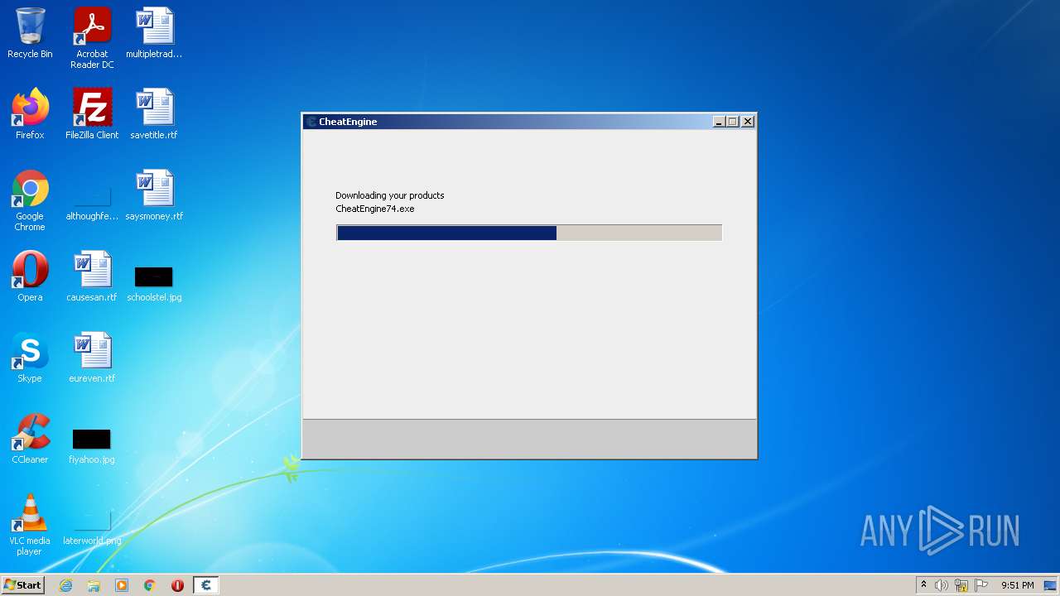
Task: Click the CheatEngine window title bar
Action: (529, 122)
